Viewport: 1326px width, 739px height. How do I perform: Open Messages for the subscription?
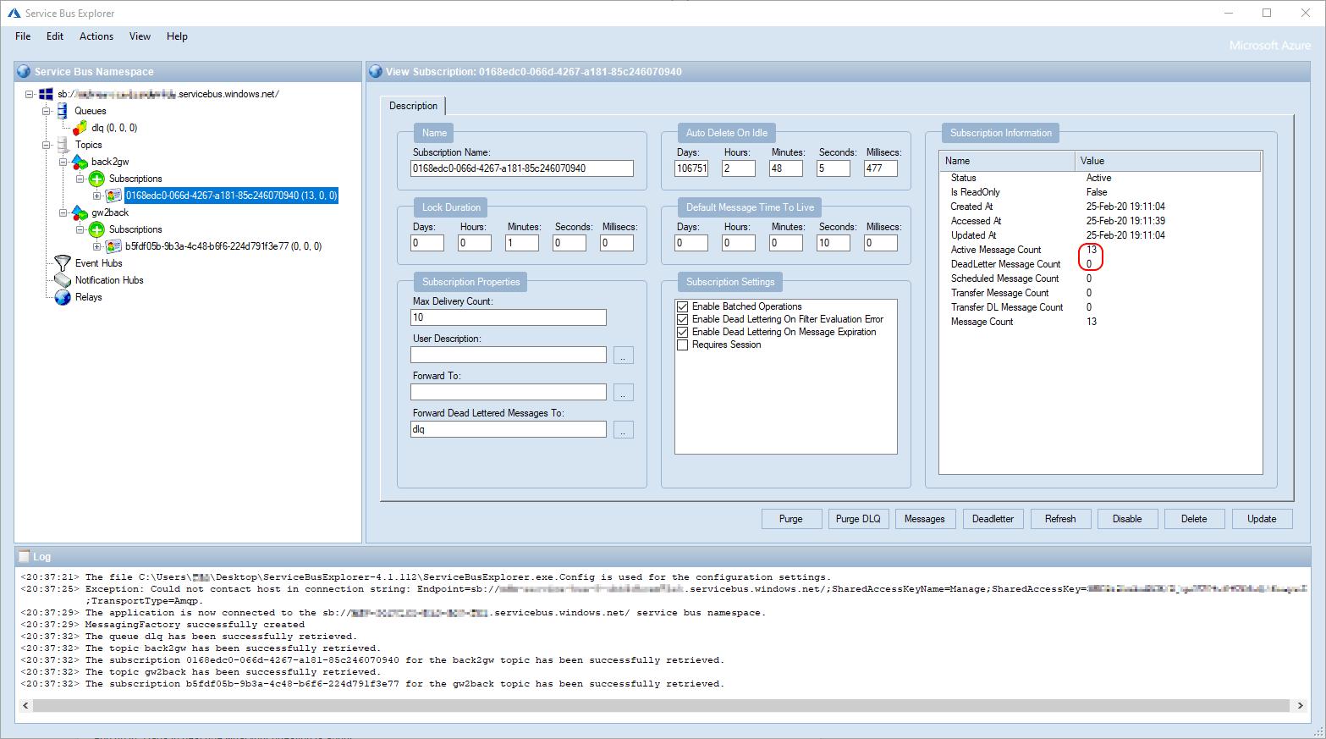925,519
